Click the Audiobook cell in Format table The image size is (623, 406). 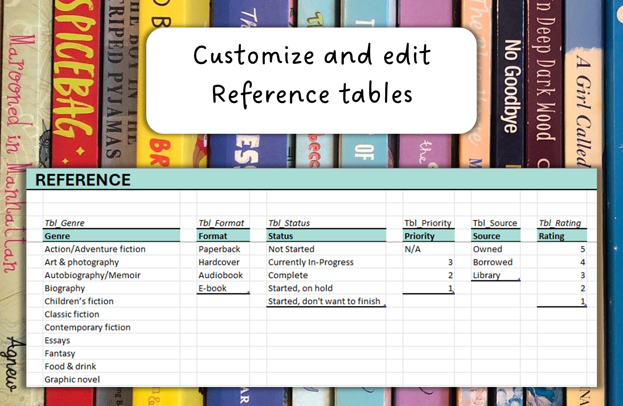pyautogui.click(x=220, y=275)
